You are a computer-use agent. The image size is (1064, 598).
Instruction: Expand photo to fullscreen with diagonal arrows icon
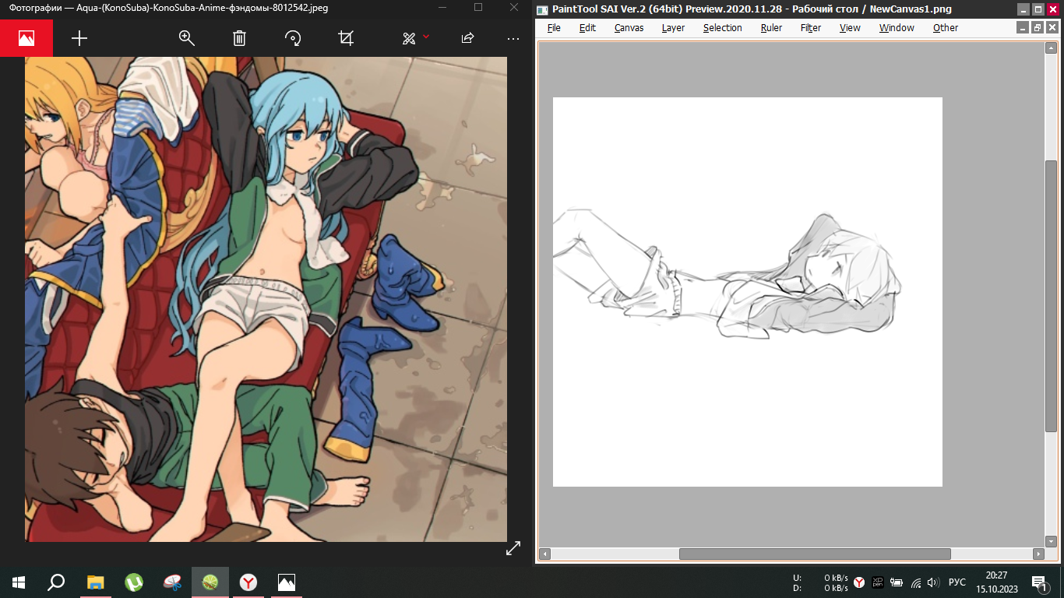(x=513, y=548)
